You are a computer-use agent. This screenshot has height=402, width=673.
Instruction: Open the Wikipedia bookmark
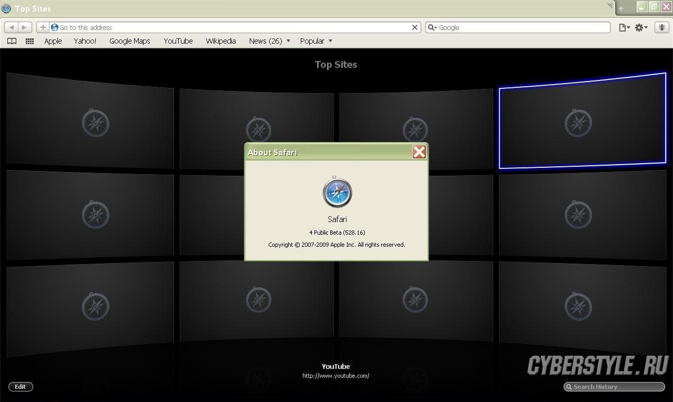[221, 41]
